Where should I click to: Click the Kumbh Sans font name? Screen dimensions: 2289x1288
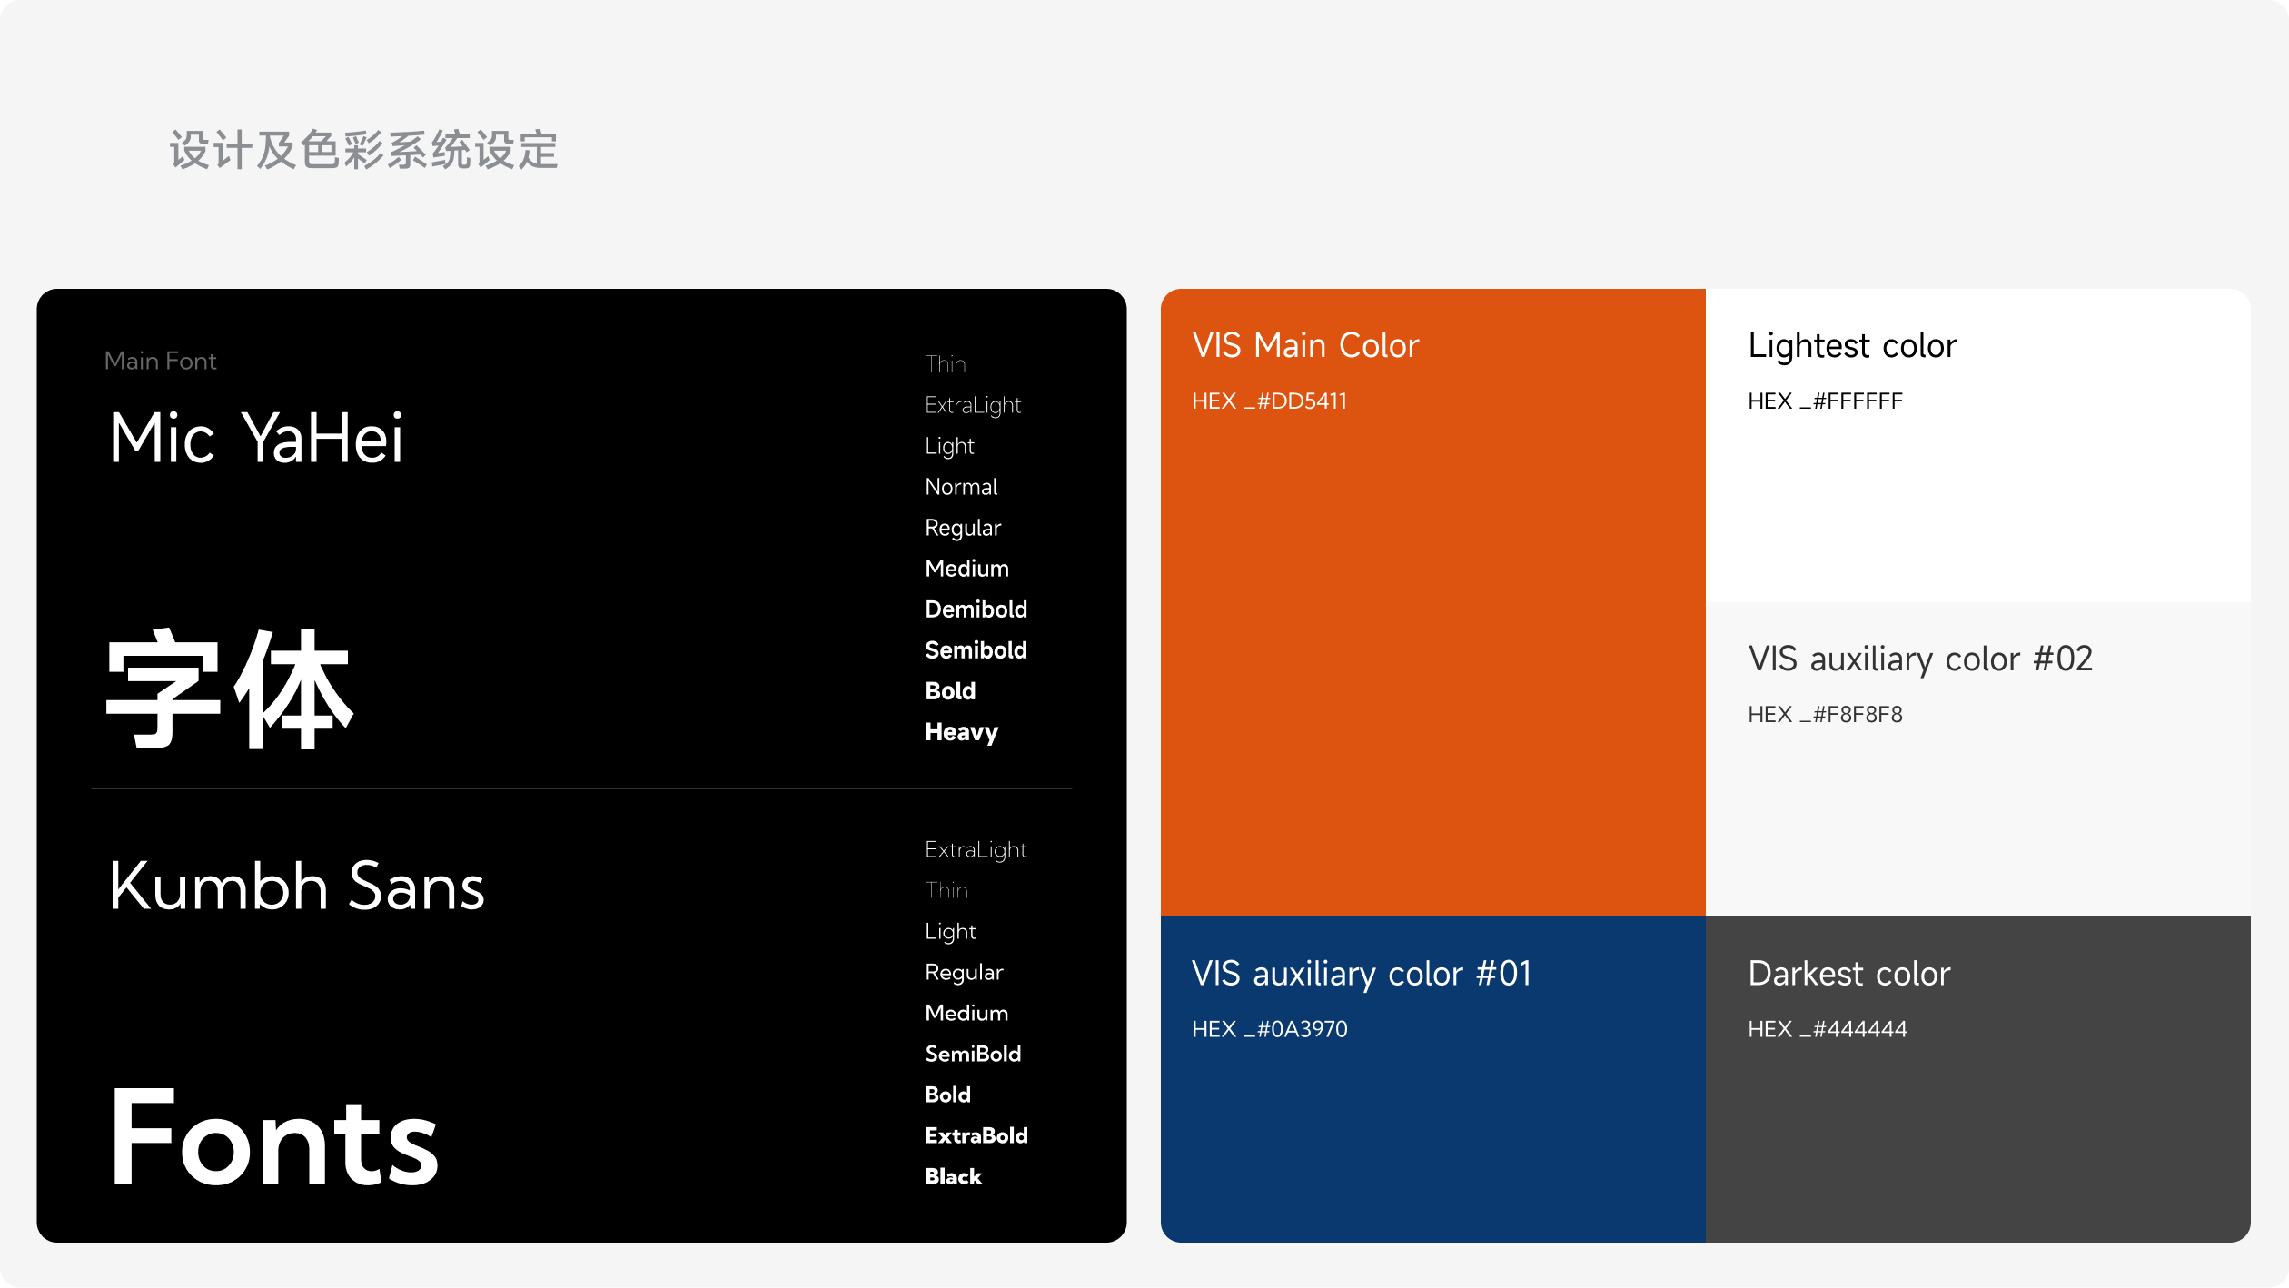296,887
